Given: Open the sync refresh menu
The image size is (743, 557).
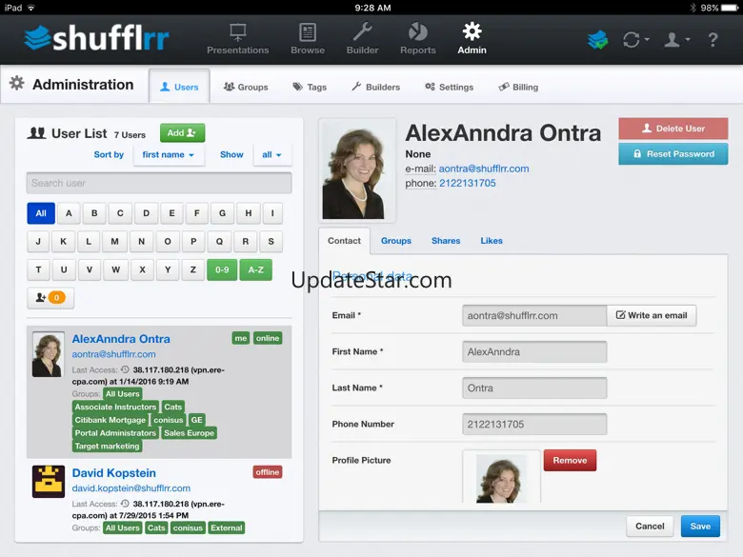Looking at the screenshot, I should tap(635, 40).
